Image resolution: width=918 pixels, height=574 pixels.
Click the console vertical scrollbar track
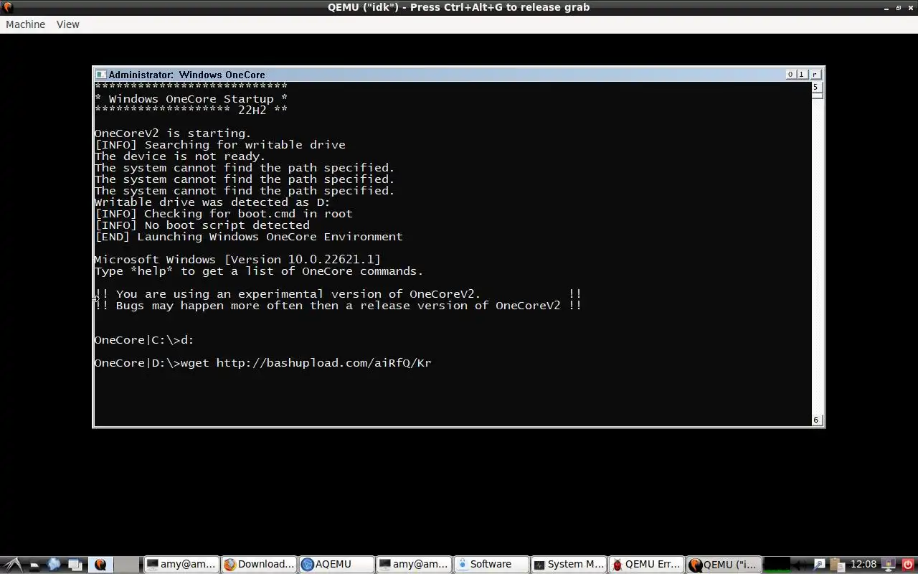point(816,255)
